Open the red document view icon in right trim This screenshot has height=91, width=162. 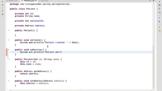point(159,9)
